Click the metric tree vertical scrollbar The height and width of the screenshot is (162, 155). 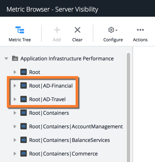click(129, 108)
